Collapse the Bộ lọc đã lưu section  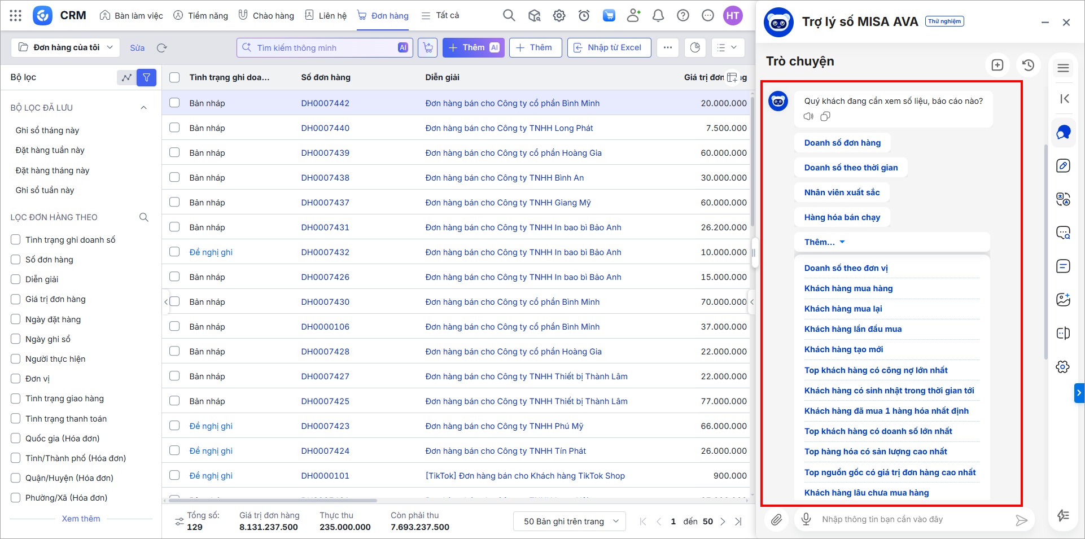143,108
